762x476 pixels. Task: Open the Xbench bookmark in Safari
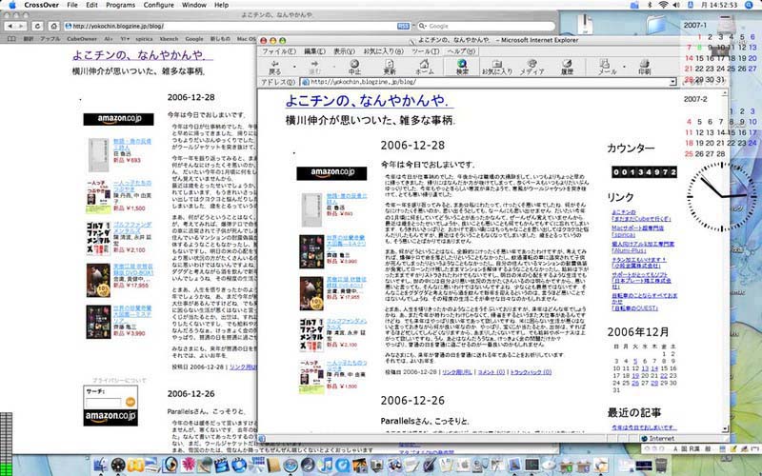coord(169,39)
